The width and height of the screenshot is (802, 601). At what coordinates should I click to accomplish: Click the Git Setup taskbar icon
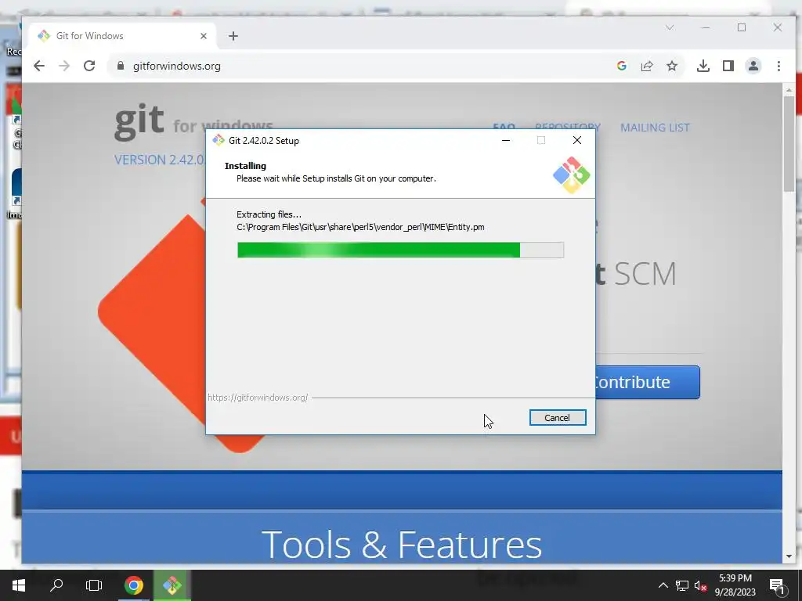[172, 585]
